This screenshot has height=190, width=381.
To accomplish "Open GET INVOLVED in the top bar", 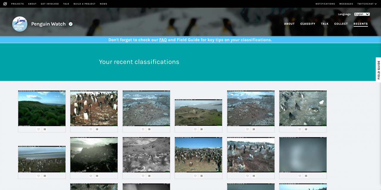I will pos(50,4).
